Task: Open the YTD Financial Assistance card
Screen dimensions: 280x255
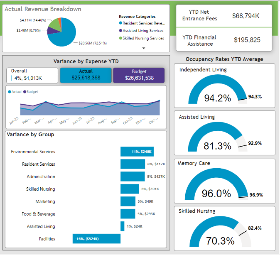Action: tap(224, 40)
